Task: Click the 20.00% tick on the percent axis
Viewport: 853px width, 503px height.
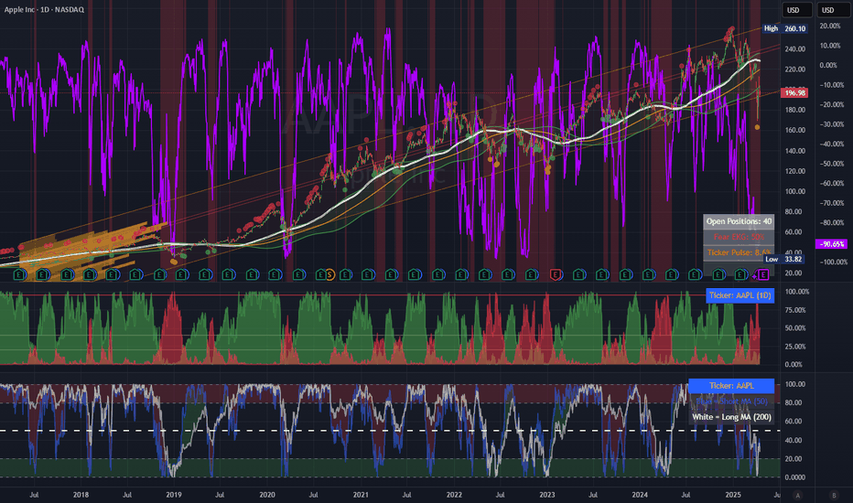Action: tap(830, 27)
